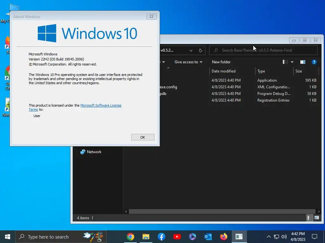Image resolution: width=325 pixels, height=243 pixels.
Task: Select the XML Configuratio... file entry
Action: point(274,87)
